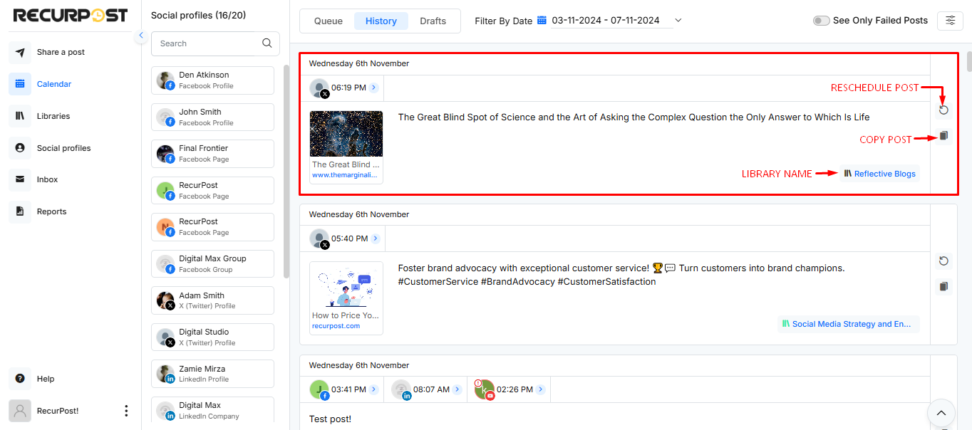Collapse the sidebar with the chevron
The height and width of the screenshot is (430, 972).
pos(141,36)
